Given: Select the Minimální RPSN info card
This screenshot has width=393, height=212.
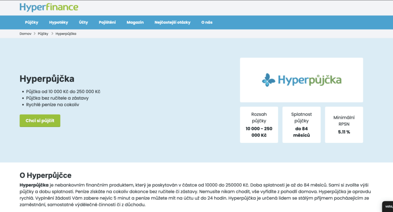Looking at the screenshot, I should (x=344, y=125).
